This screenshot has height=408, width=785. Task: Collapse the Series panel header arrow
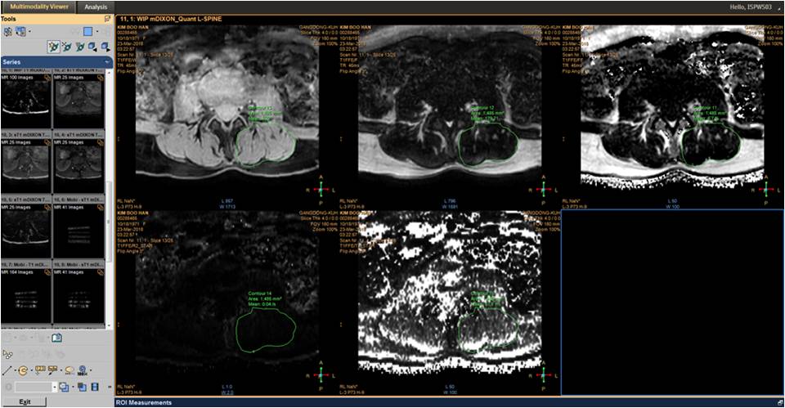pyautogui.click(x=109, y=61)
